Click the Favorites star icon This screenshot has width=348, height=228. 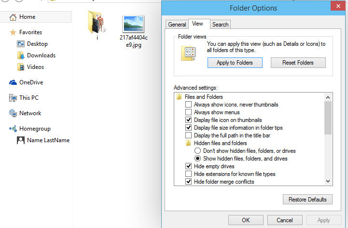13,32
